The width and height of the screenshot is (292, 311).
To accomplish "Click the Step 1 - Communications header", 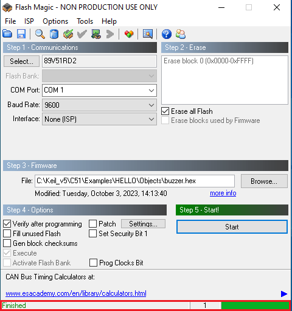I will 80,47.
